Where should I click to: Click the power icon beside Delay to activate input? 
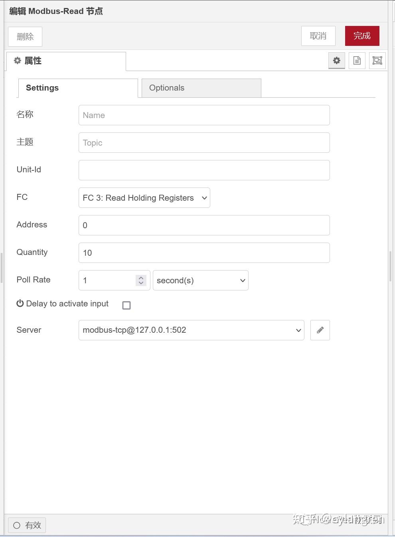tap(20, 303)
